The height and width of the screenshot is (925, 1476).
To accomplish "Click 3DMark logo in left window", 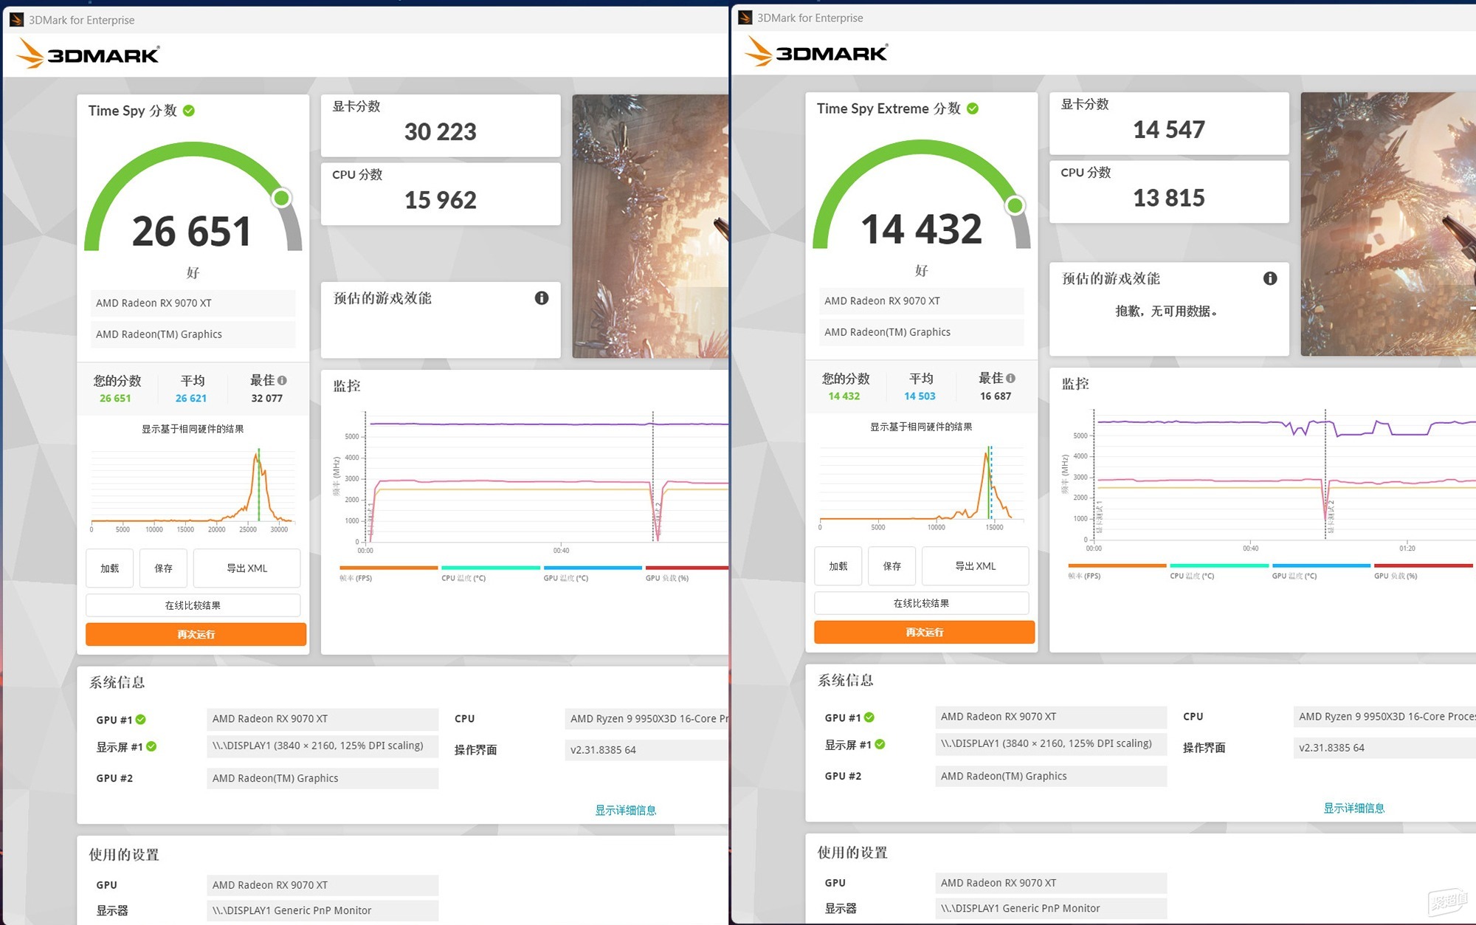I will [x=88, y=54].
